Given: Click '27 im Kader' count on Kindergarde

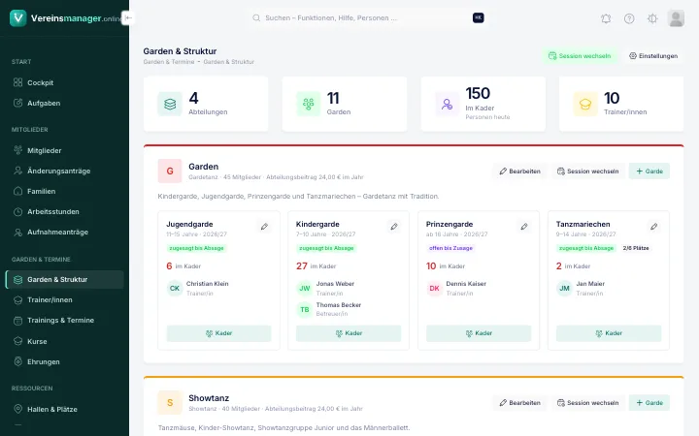Looking at the screenshot, I should [316, 266].
